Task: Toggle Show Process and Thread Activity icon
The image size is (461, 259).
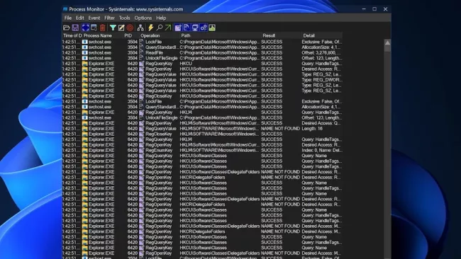Action: [x=204, y=28]
